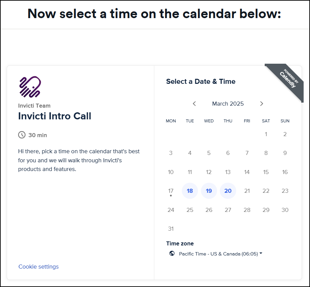Pick Thursday March 20 date
The image size is (310, 287).
pyautogui.click(x=228, y=191)
